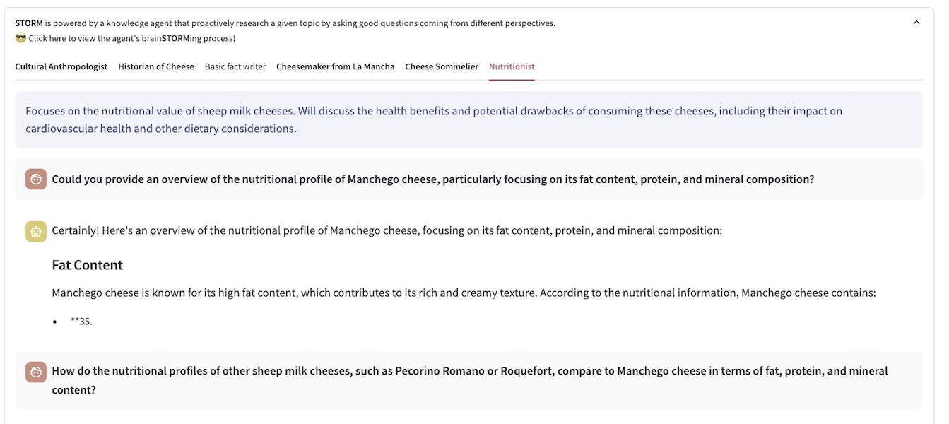Collapse the brainSTORMing expander chevron
Viewport: 949px width, 424px height.
point(916,23)
